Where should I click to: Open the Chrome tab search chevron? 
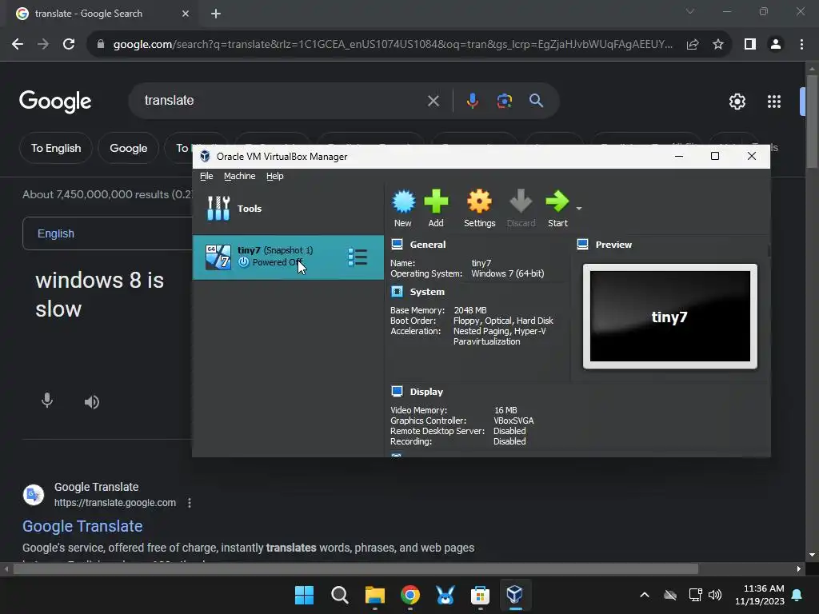point(690,11)
